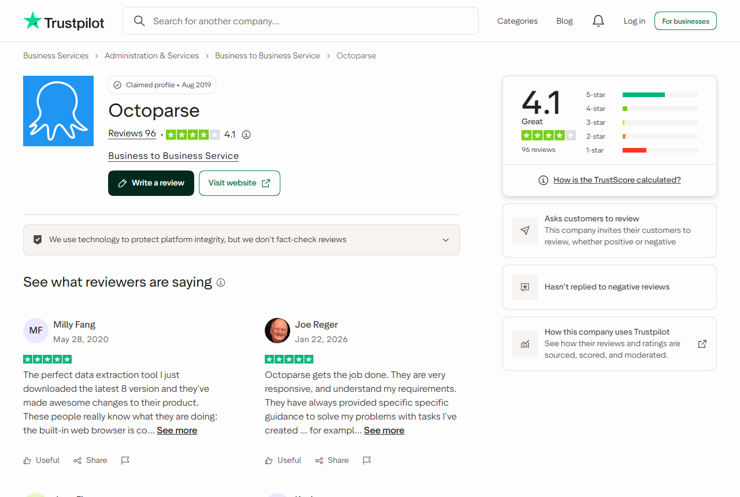The width and height of the screenshot is (740, 497).
Task: Click info icon next to 4.1 rating
Action: (246, 135)
